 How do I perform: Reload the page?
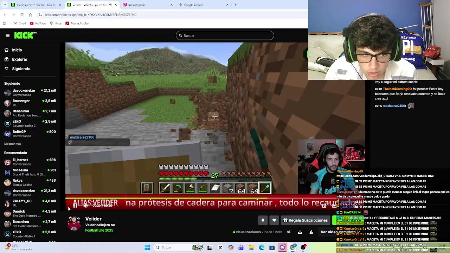pos(22,15)
